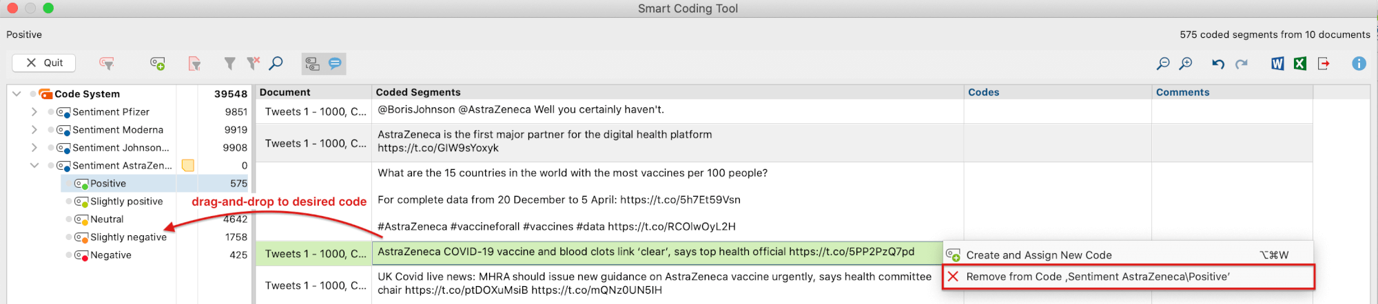The height and width of the screenshot is (304, 1378).
Task: Expand the Sentiment Pfizer code
Action: [x=34, y=111]
